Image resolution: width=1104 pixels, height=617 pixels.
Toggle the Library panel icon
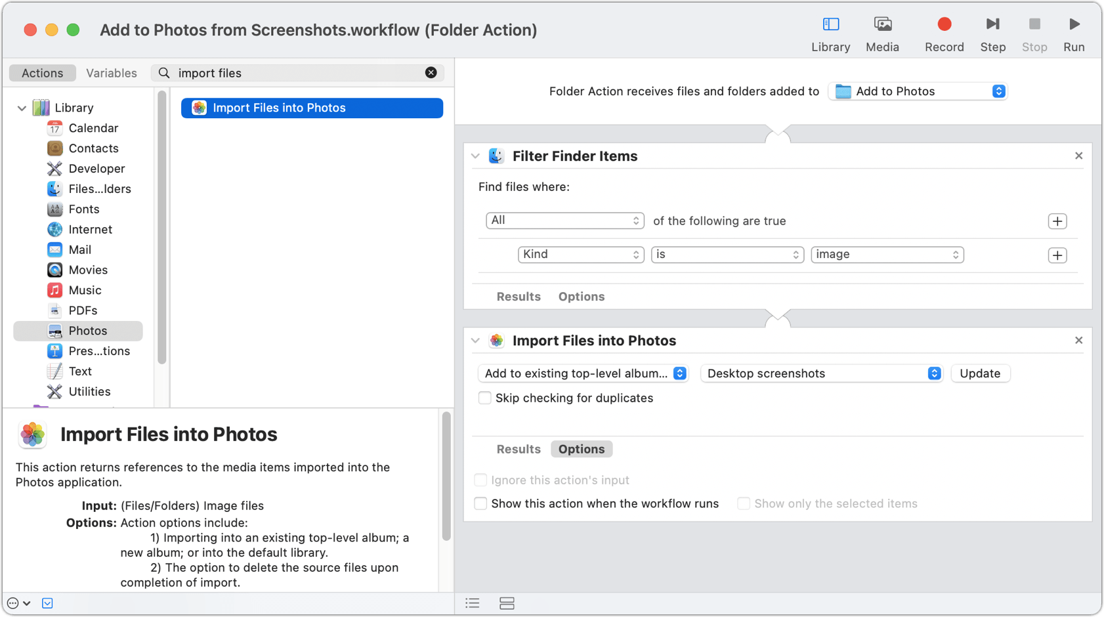tap(830, 24)
